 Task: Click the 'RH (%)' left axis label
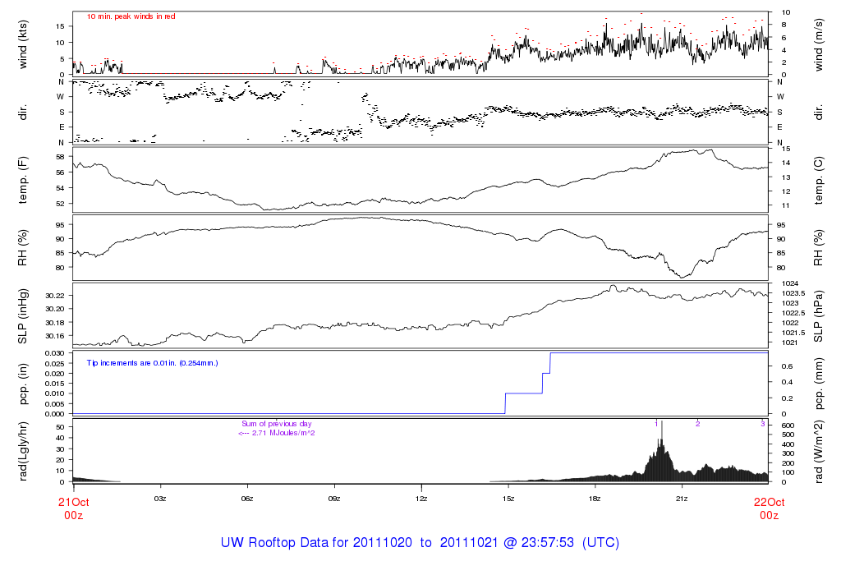[x=22, y=248]
